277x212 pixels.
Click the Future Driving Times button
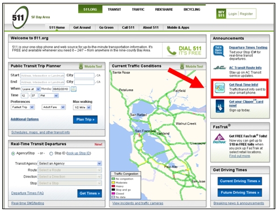pos(240,193)
